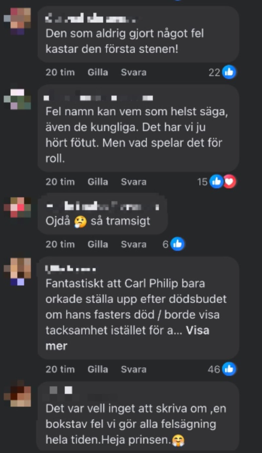The image size is (262, 453).
Task: Like the 'kastar den första stenen' comment
Action: pyautogui.click(x=98, y=72)
